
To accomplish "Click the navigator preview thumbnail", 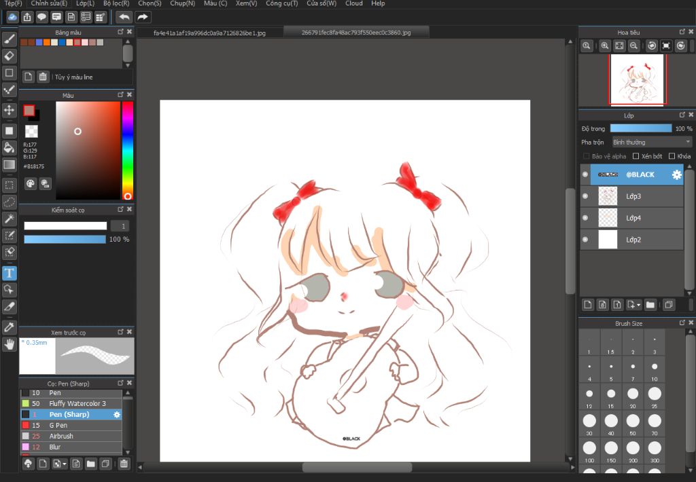I will tap(637, 79).
